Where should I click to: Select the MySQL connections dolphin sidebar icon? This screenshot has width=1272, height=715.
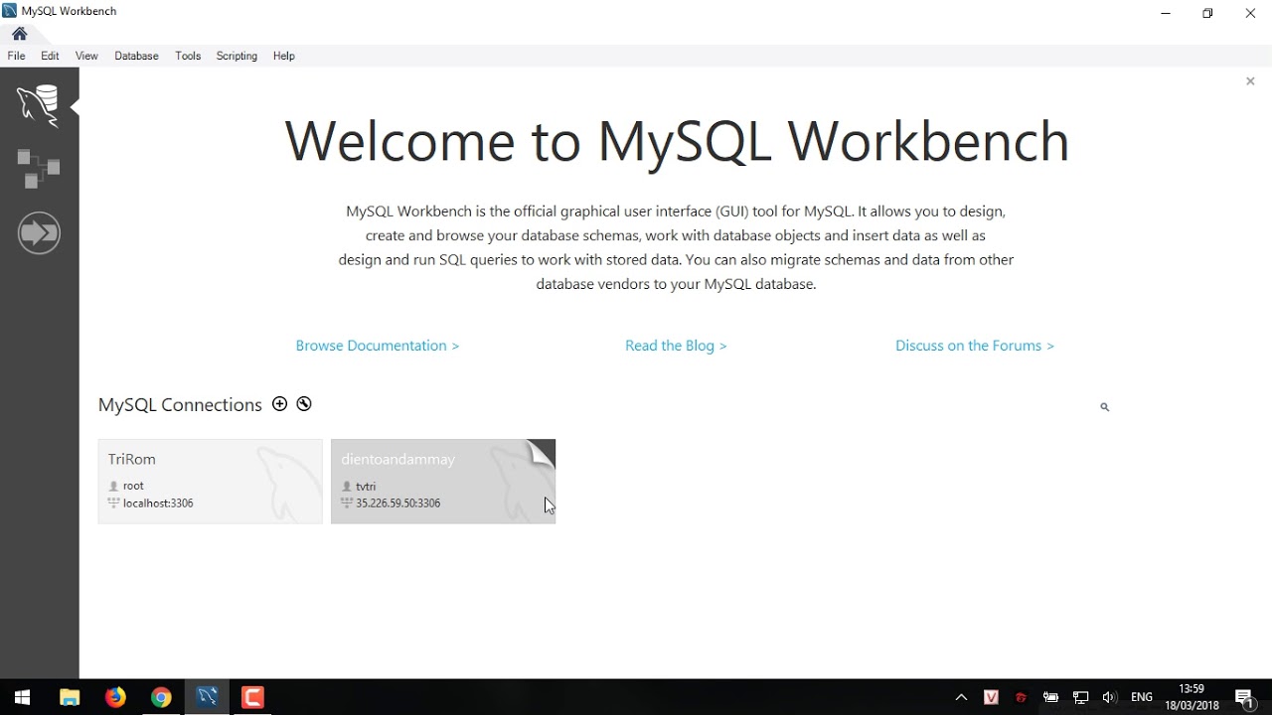click(x=39, y=104)
